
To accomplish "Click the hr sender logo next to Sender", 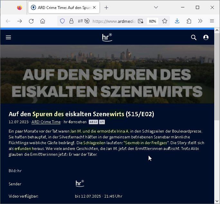I will (x=80, y=183).
